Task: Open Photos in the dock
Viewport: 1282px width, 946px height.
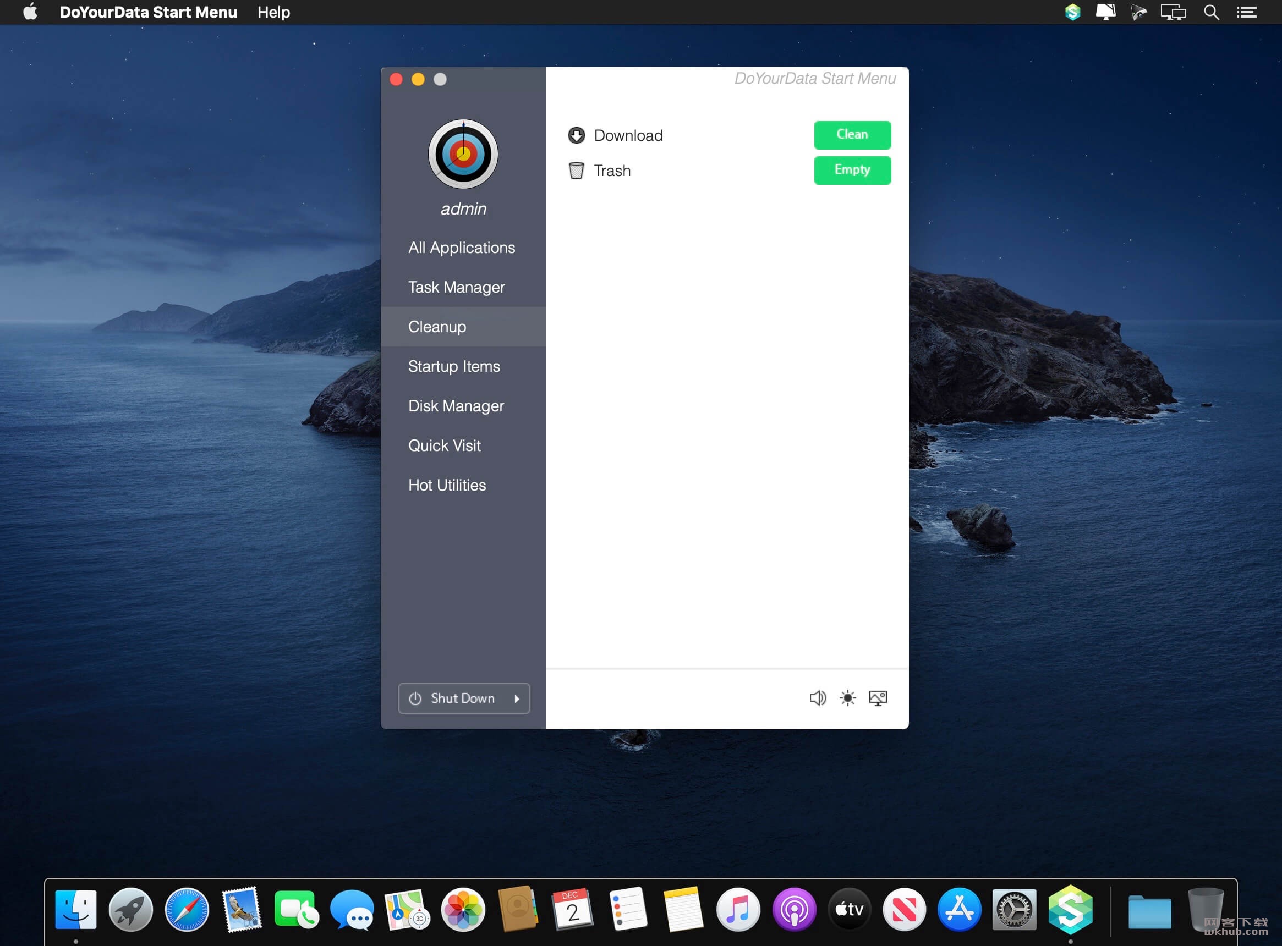Action: point(463,909)
